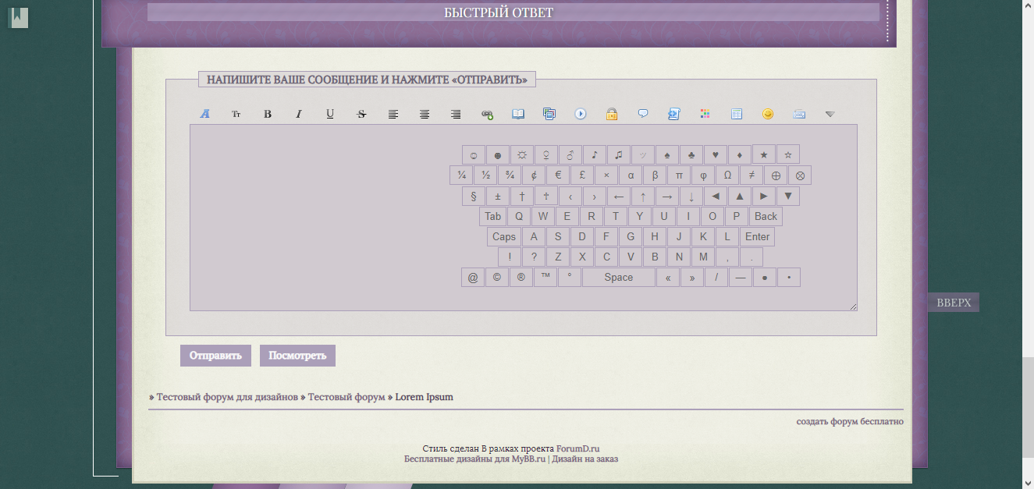Open the smiley emoticon picker

point(768,114)
